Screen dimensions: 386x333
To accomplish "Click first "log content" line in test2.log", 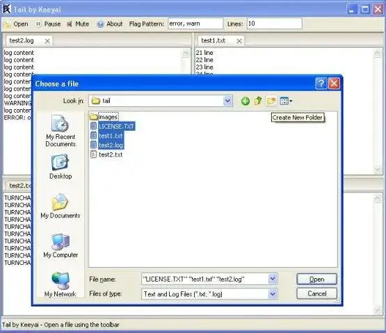I will pos(19,53).
